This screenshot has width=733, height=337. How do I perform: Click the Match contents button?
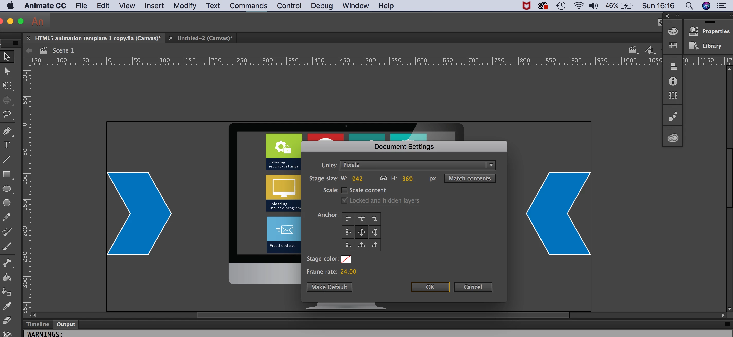tap(469, 178)
